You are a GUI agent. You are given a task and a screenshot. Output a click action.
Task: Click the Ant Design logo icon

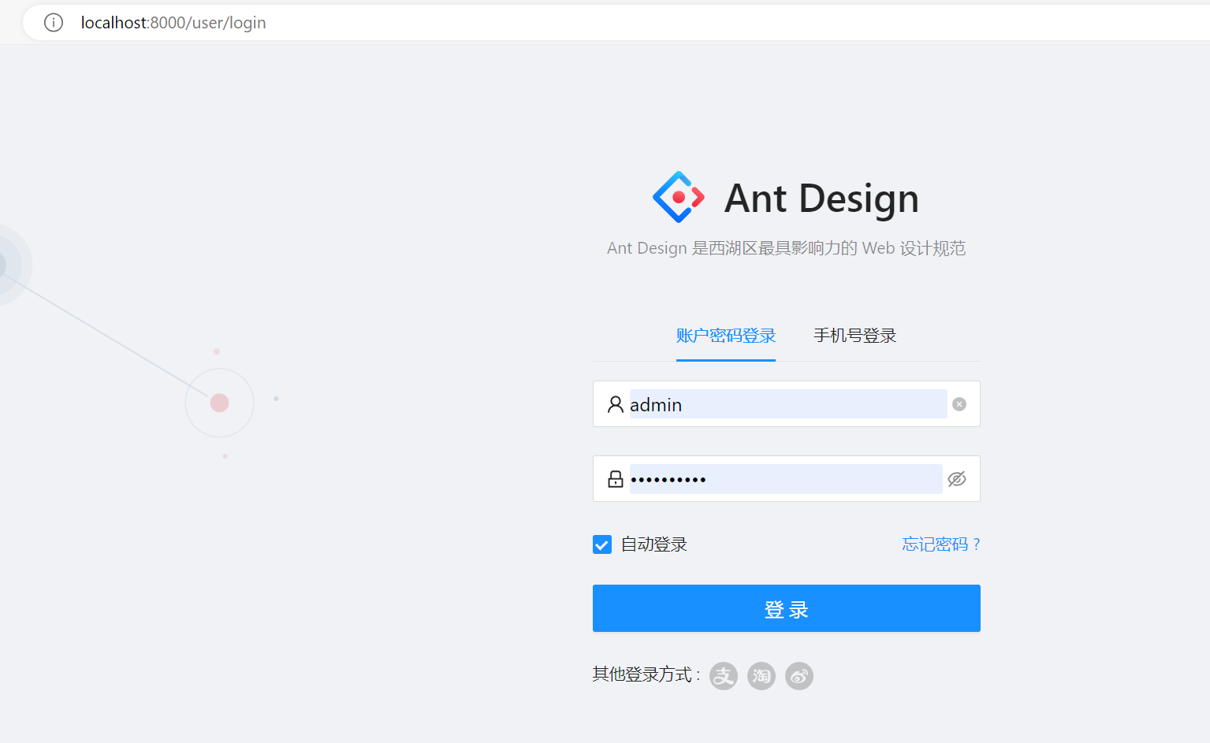pyautogui.click(x=679, y=197)
